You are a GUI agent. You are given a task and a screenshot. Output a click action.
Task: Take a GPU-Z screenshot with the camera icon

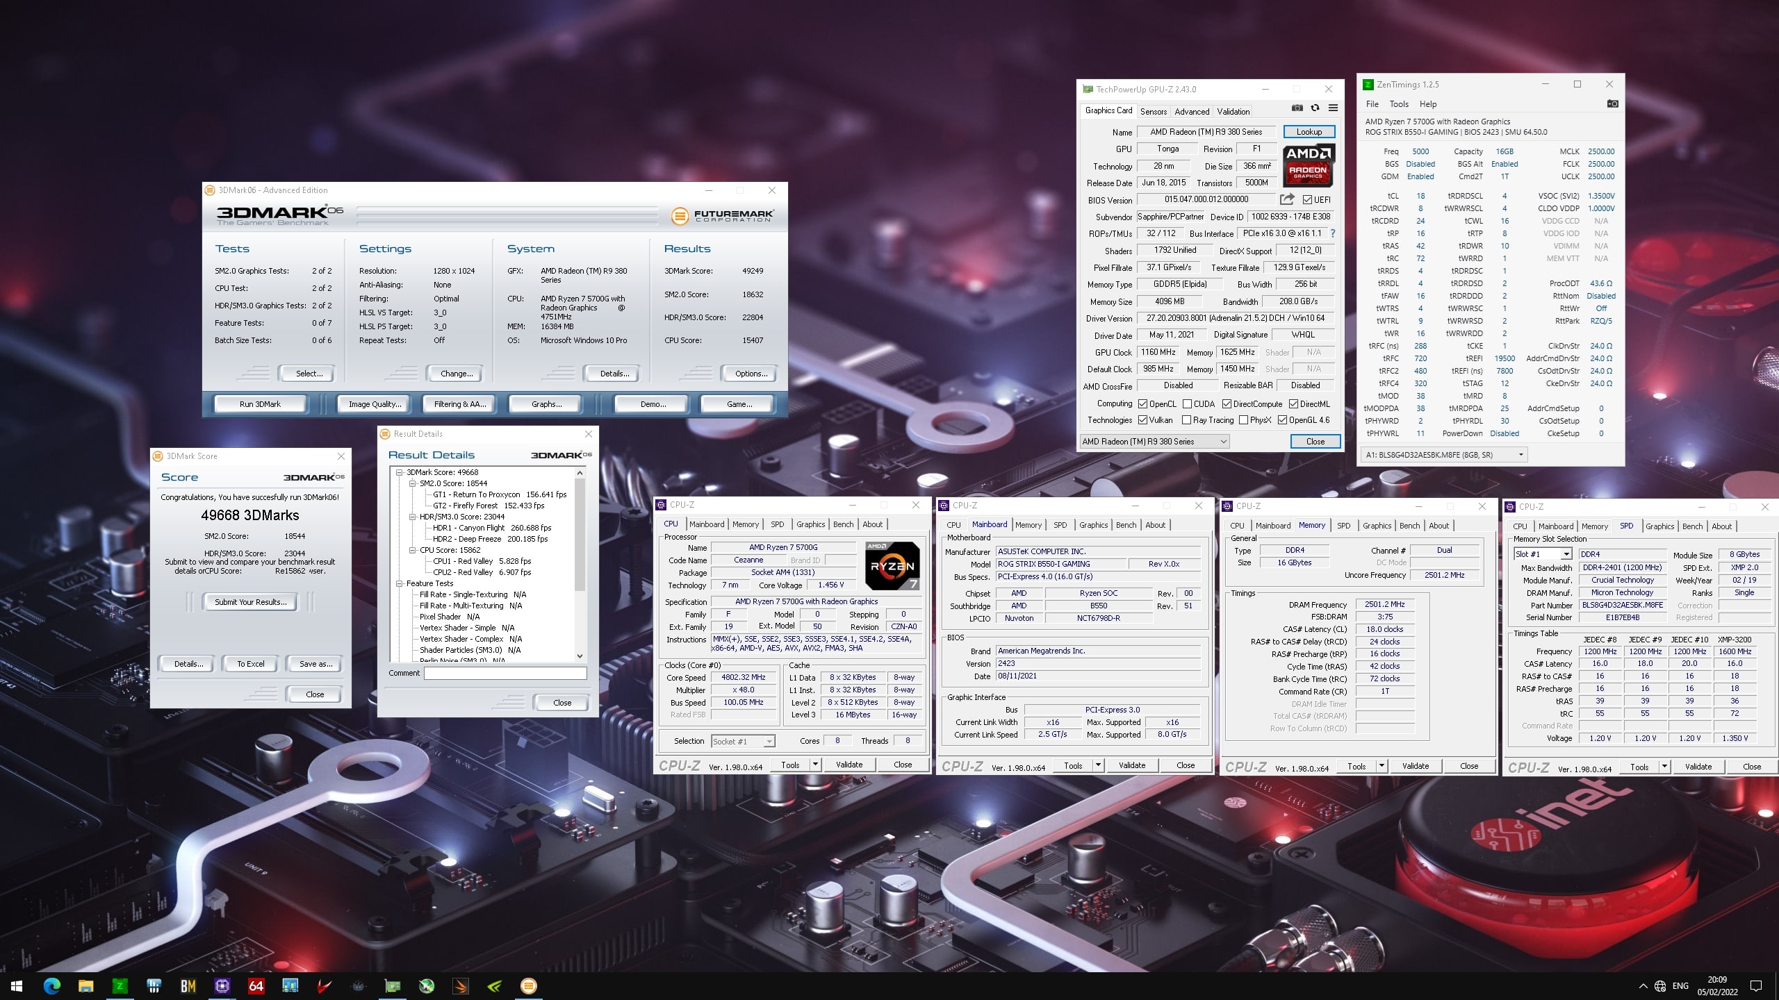point(1297,108)
